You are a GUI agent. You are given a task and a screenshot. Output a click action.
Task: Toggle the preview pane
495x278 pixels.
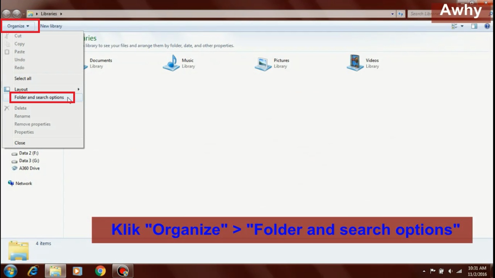474,26
